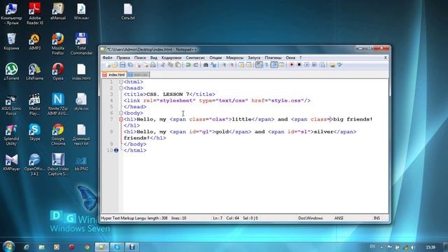The width and height of the screenshot is (448, 252).
Task: Create a new document via toolbar icon
Action: click(x=108, y=65)
